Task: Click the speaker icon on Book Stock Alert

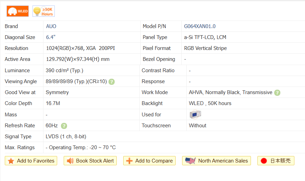Action: pyautogui.click(x=70, y=161)
